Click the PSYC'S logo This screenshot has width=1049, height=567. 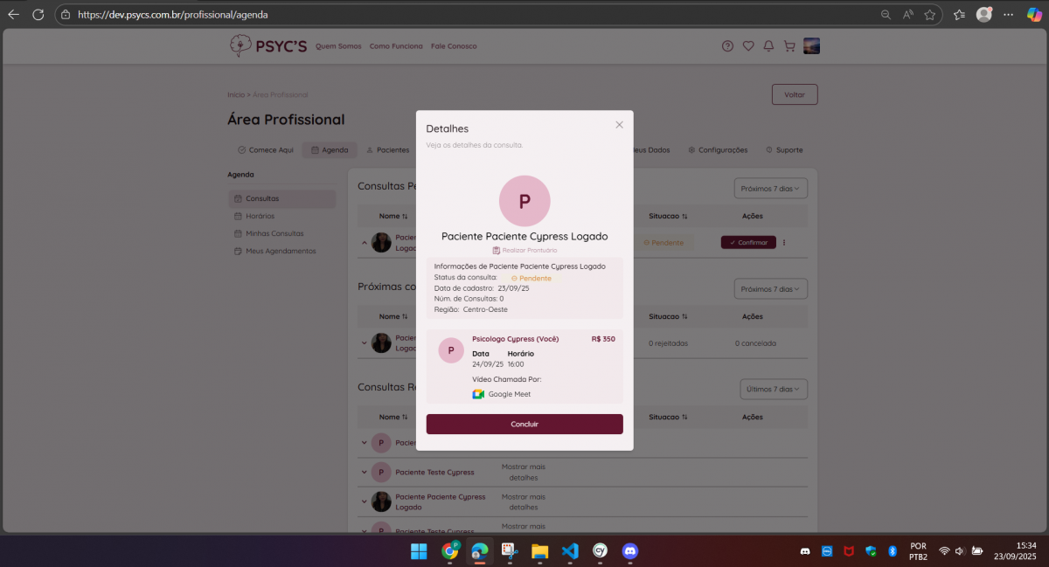pyautogui.click(x=268, y=46)
